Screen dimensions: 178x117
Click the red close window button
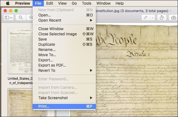coord(5,11)
